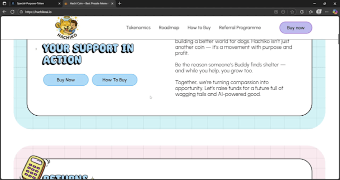The width and height of the screenshot is (340, 180).
Task: Close the Special-Purpose-Token tab
Action: click(x=59, y=3)
